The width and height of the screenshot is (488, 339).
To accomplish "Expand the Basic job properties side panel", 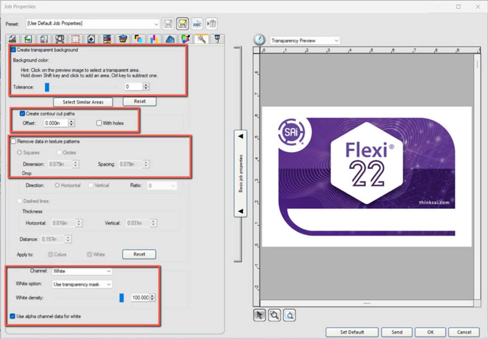I will [241, 136].
